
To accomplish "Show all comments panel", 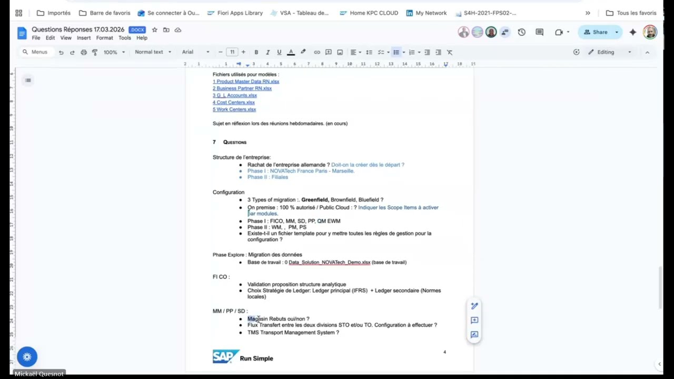I will [x=539, y=32].
